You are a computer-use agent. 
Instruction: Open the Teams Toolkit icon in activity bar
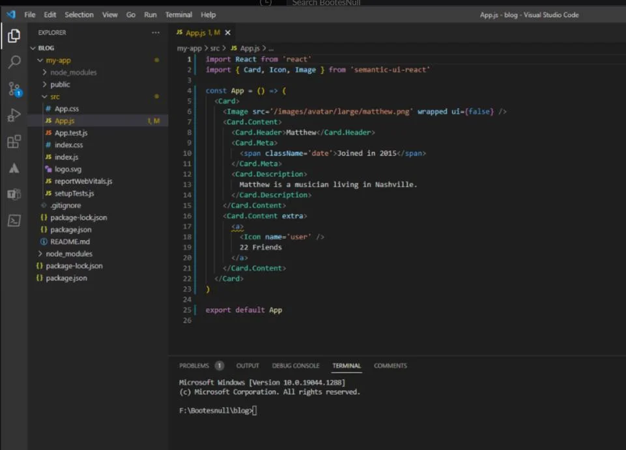14,194
